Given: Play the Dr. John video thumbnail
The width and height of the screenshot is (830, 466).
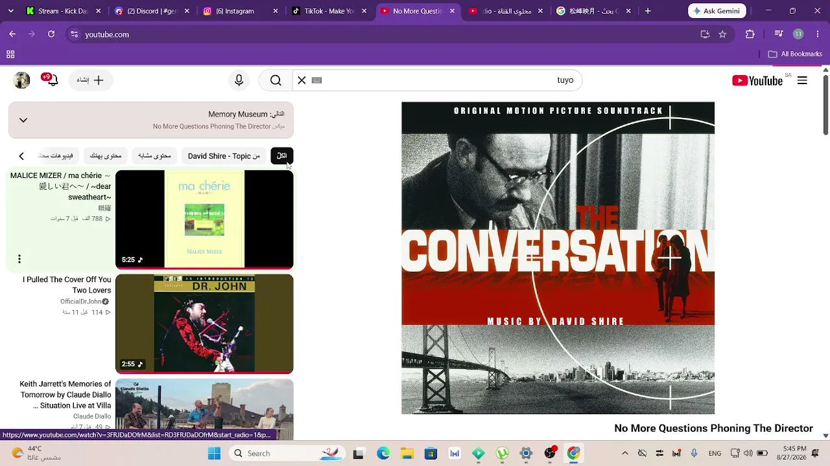Looking at the screenshot, I should click(204, 324).
